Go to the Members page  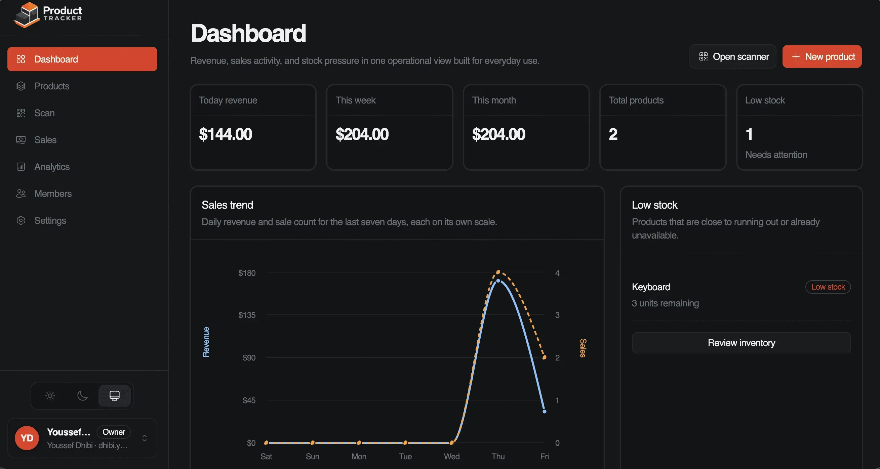[53, 194]
